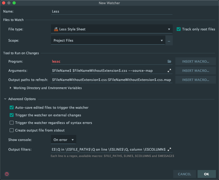
Task: Open the File type dropdown
Action: pos(112,29)
